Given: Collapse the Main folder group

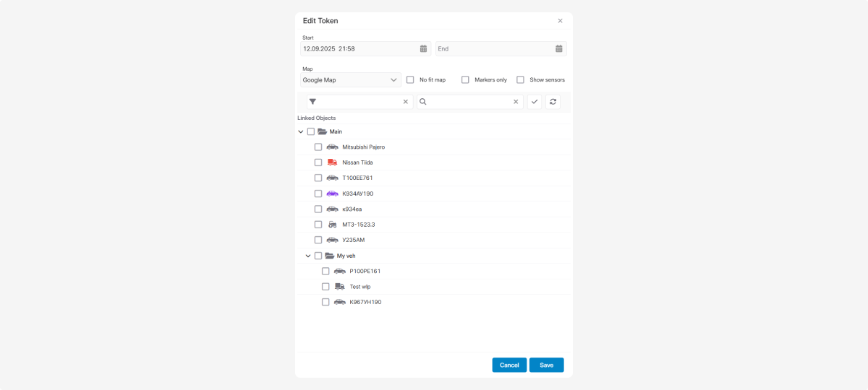Looking at the screenshot, I should 301,132.
